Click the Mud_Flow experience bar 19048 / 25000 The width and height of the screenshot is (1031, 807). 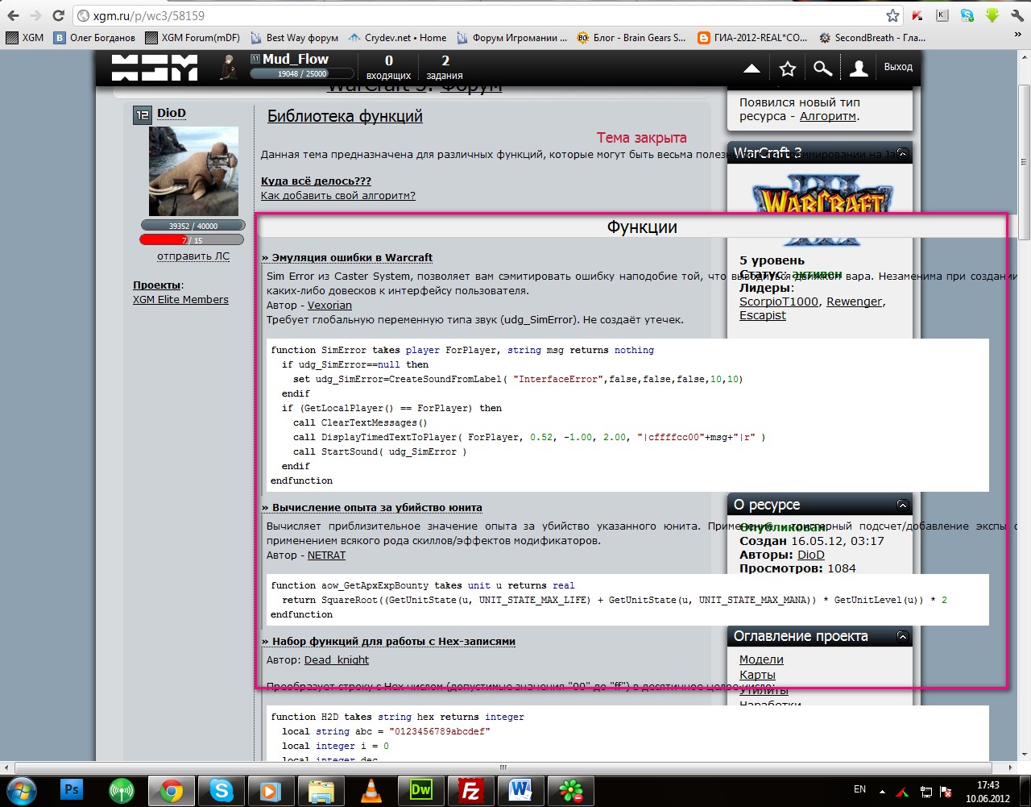[x=301, y=73]
